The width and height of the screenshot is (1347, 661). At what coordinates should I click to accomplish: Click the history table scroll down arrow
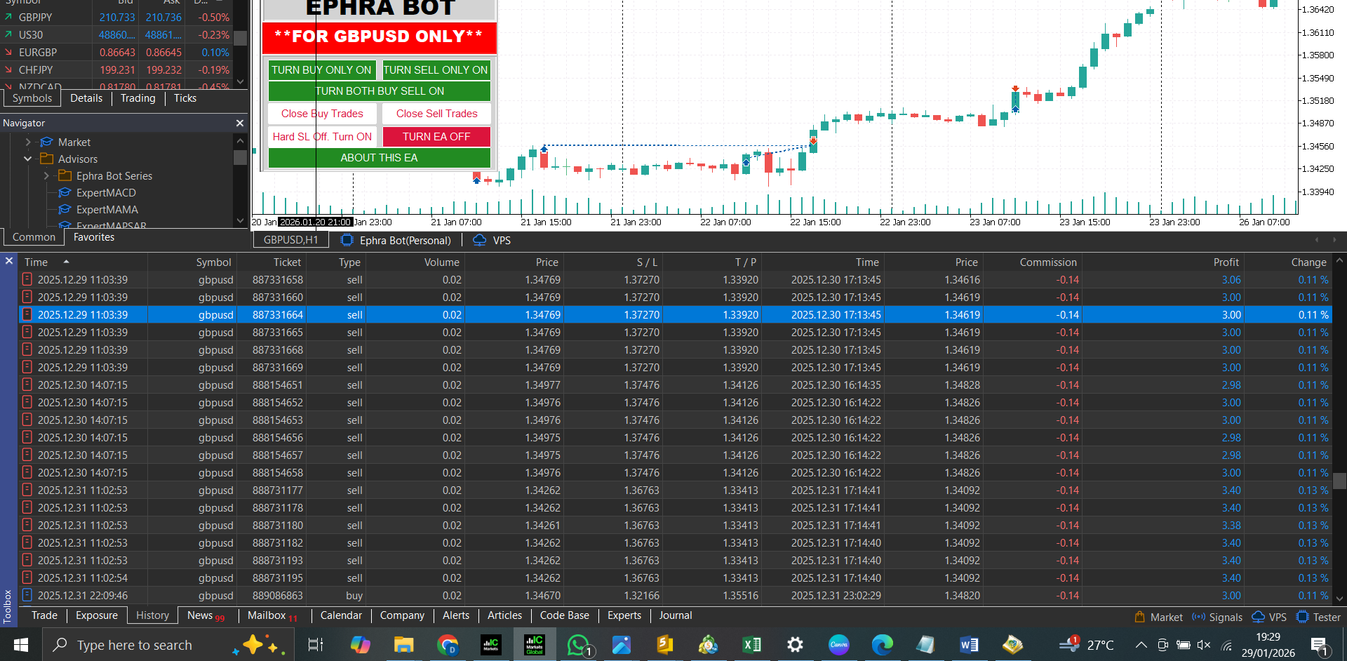1339,599
